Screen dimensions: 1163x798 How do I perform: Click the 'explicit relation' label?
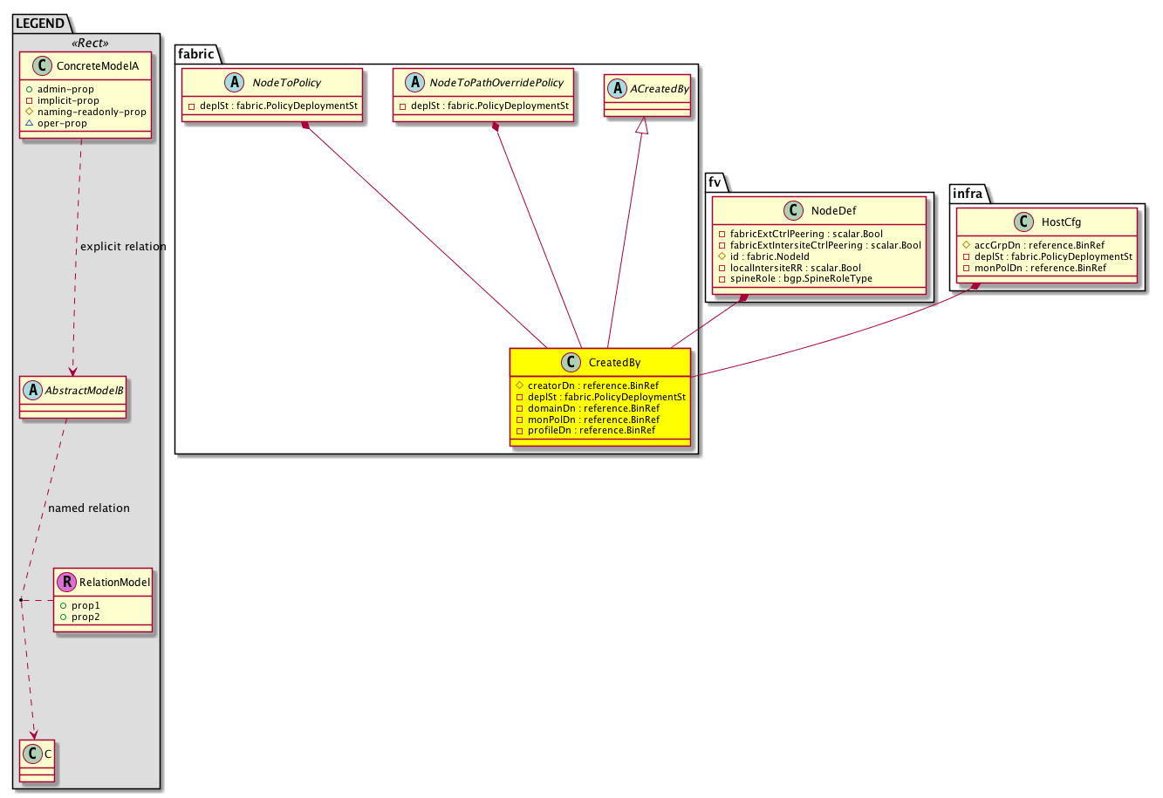[x=123, y=247]
